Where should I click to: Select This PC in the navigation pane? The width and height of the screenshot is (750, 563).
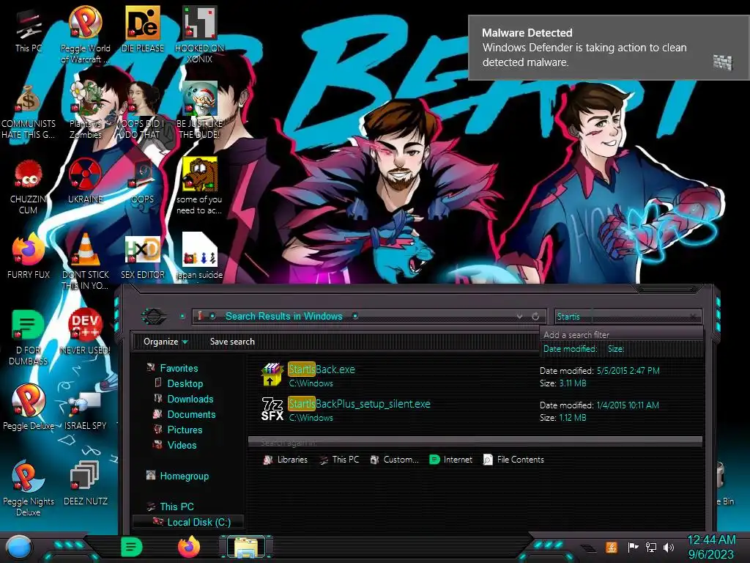pos(177,507)
